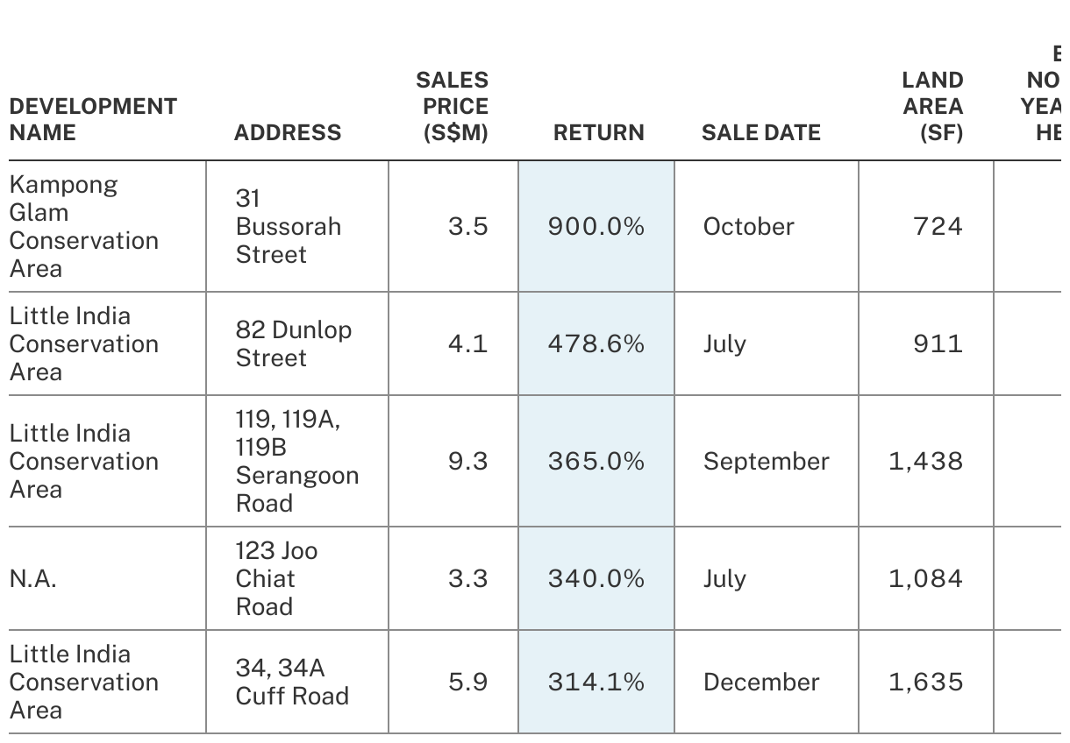Image resolution: width=1070 pixels, height=743 pixels.
Task: Select the Sale Date column header
Action: 760,132
